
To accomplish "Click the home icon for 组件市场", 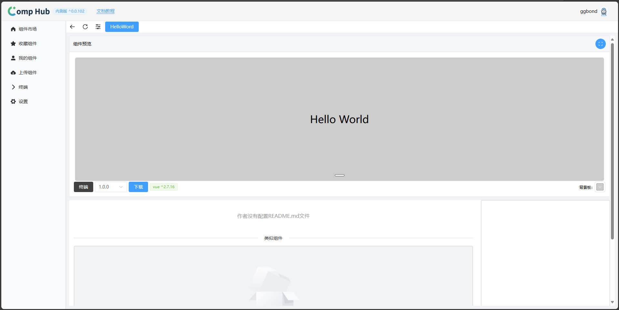I will (13, 29).
